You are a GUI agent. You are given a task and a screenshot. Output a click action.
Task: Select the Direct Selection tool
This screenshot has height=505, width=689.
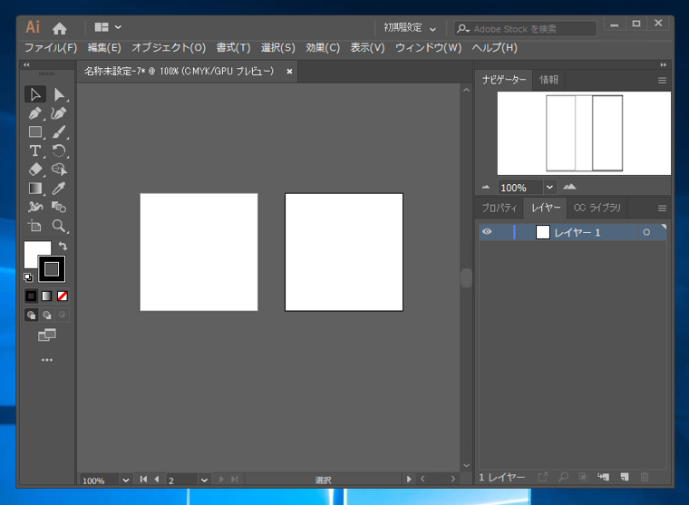pos(59,94)
